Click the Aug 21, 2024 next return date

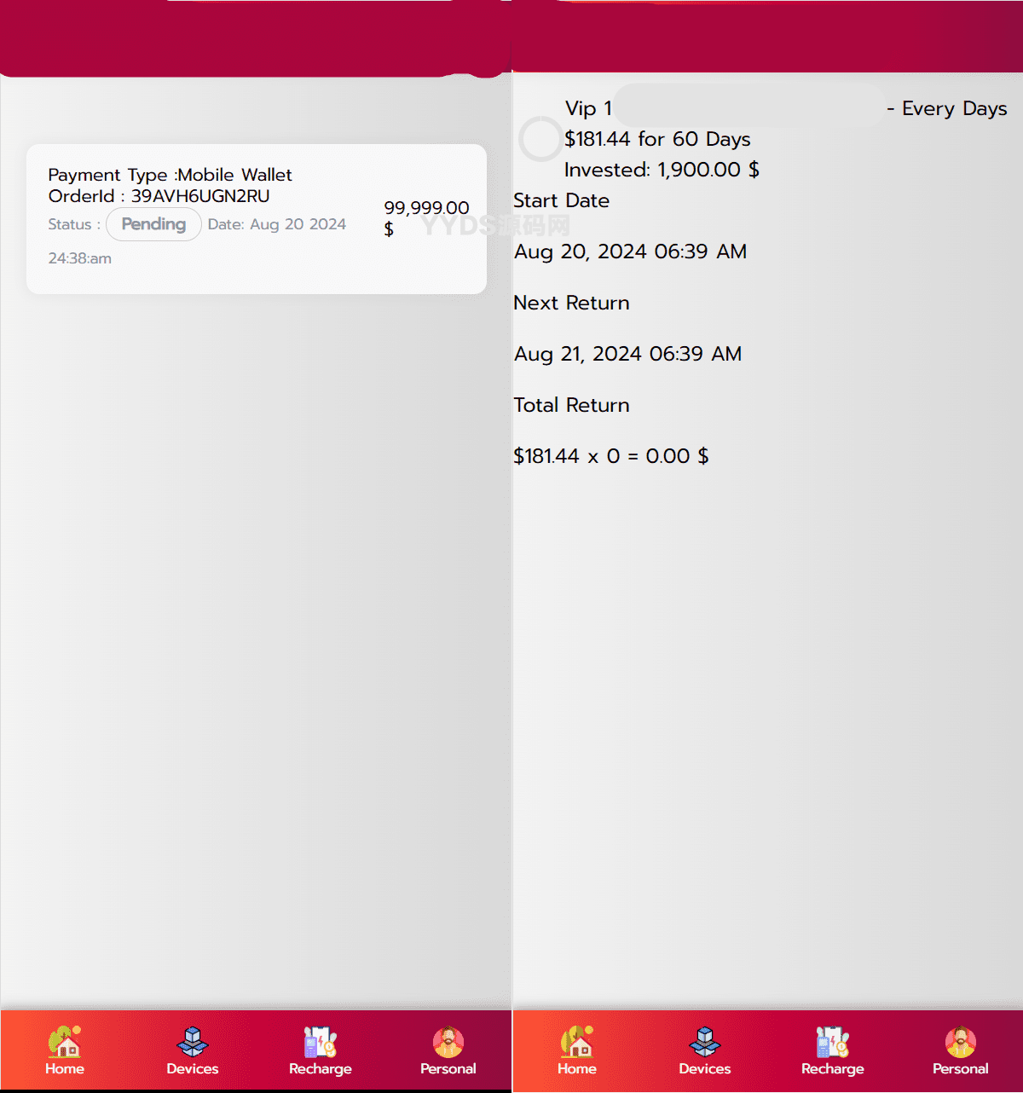627,354
